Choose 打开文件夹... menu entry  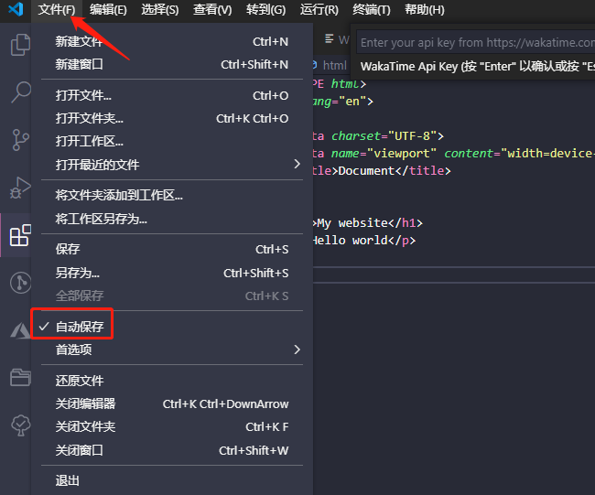point(89,118)
